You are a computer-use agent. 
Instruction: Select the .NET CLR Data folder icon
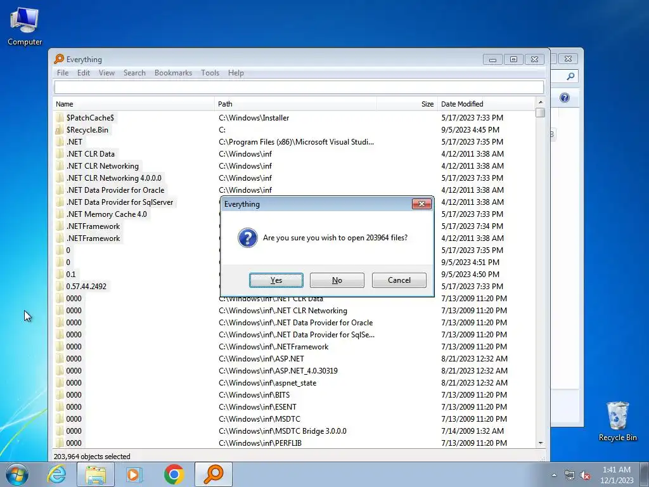tap(60, 154)
